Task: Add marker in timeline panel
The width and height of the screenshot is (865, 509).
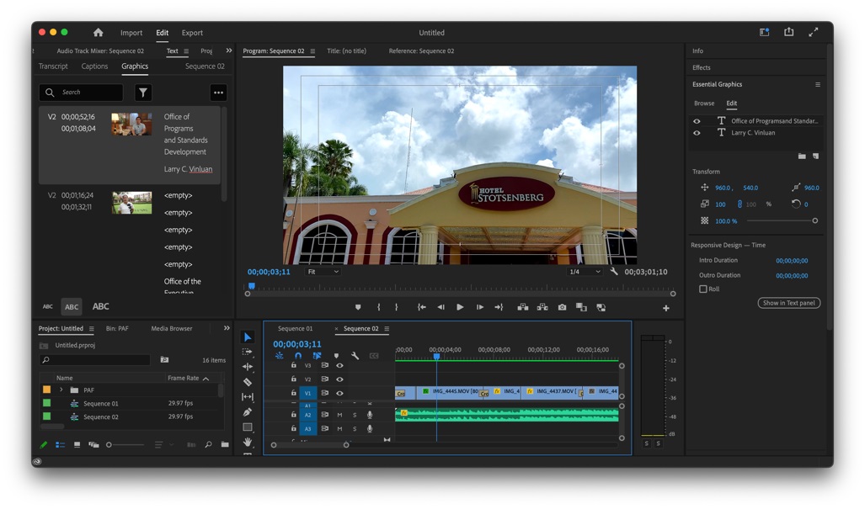Action: [337, 356]
